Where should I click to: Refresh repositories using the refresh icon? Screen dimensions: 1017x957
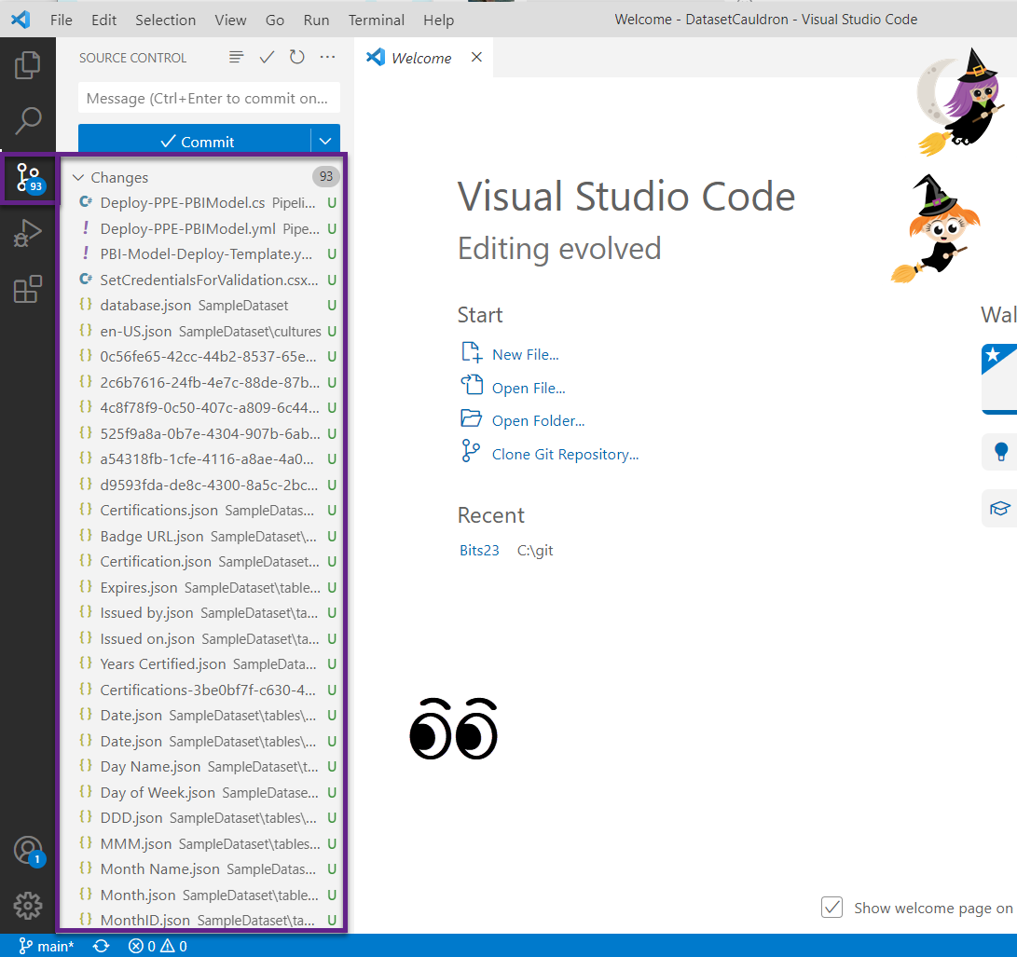click(296, 57)
